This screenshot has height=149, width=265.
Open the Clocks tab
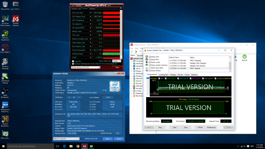(x=187, y=75)
